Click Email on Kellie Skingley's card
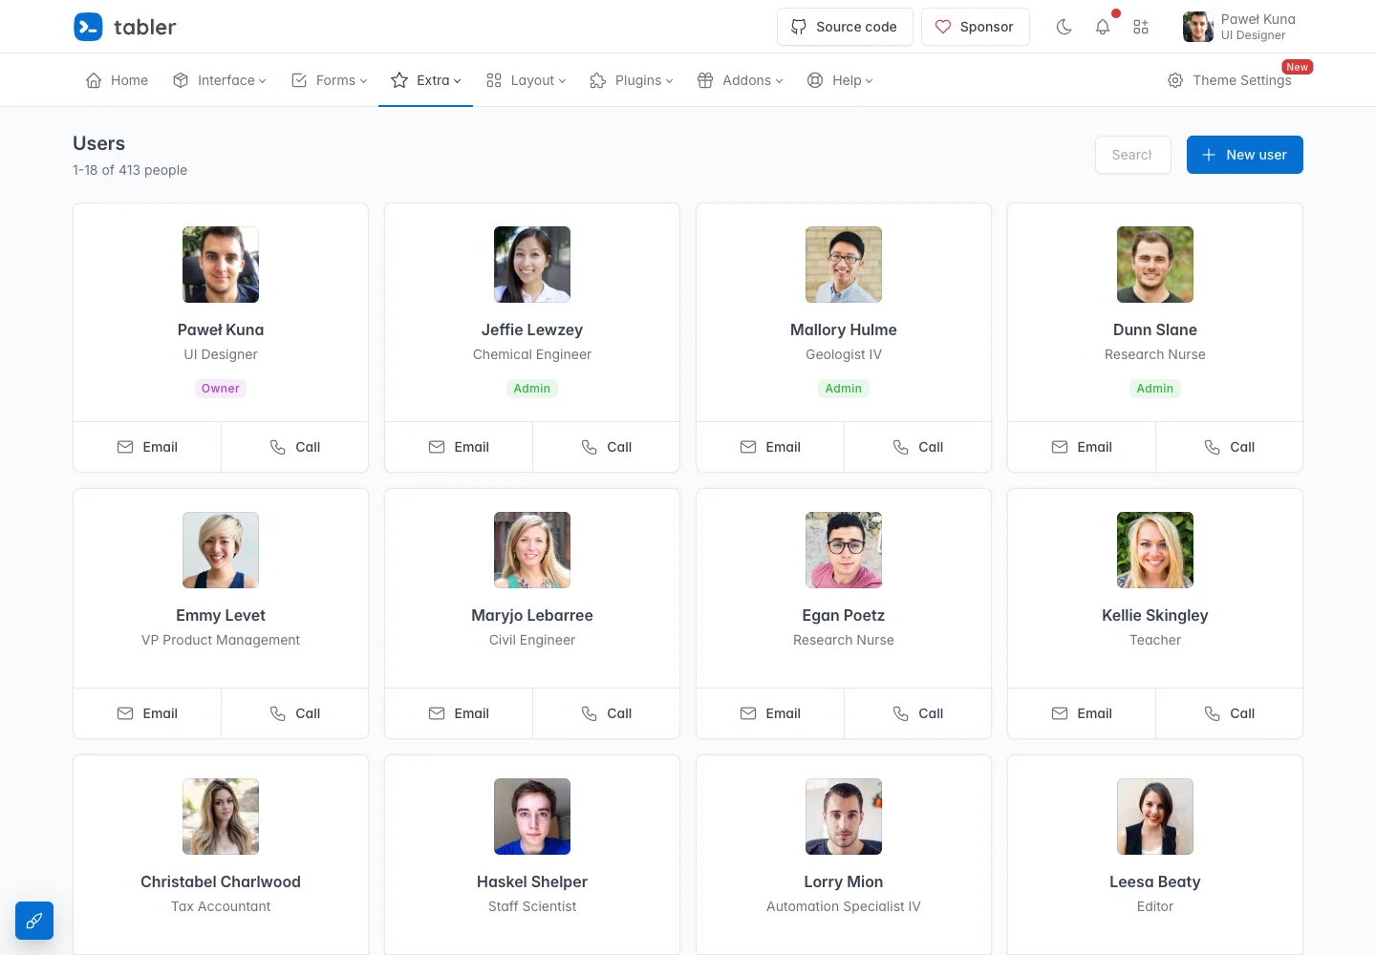This screenshot has height=955, width=1376. (x=1082, y=713)
